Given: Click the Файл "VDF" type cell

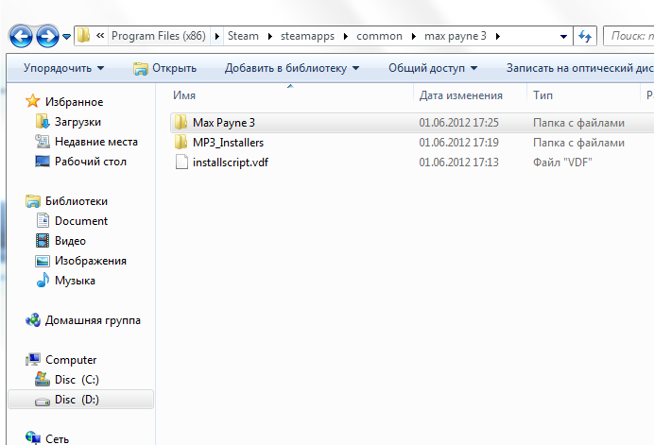Looking at the screenshot, I should pyautogui.click(x=562, y=163).
